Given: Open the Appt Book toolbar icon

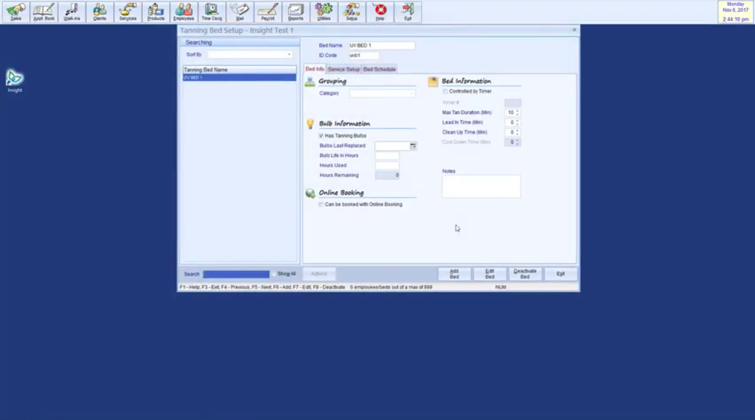Looking at the screenshot, I should pyautogui.click(x=44, y=12).
